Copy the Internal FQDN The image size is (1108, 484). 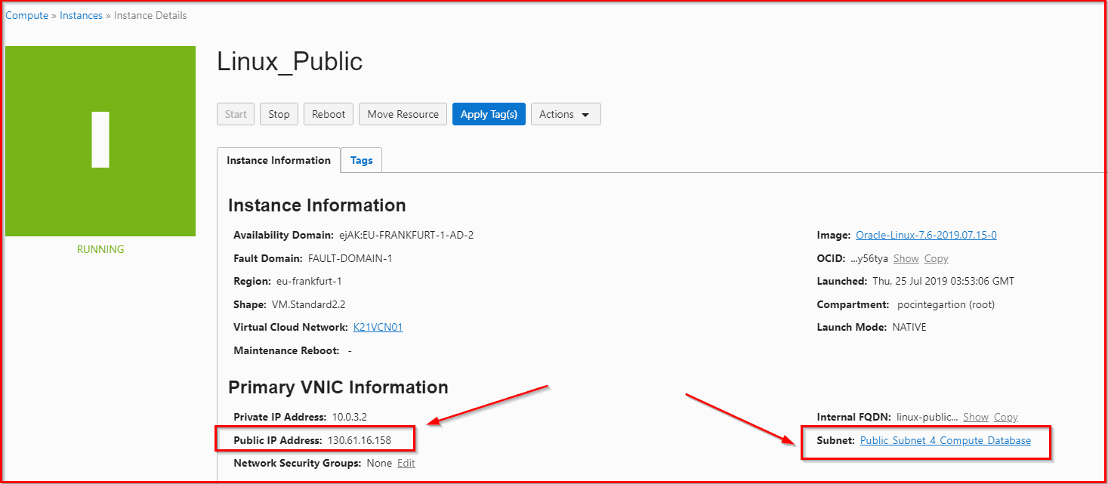1005,417
